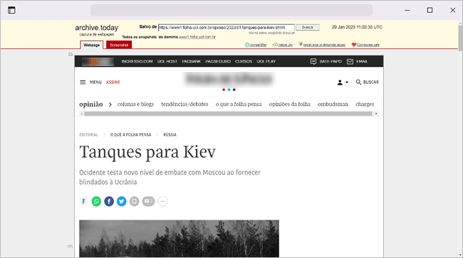Open Bate-Papo chat icon
This screenshot has height=258, width=463.
313,61
